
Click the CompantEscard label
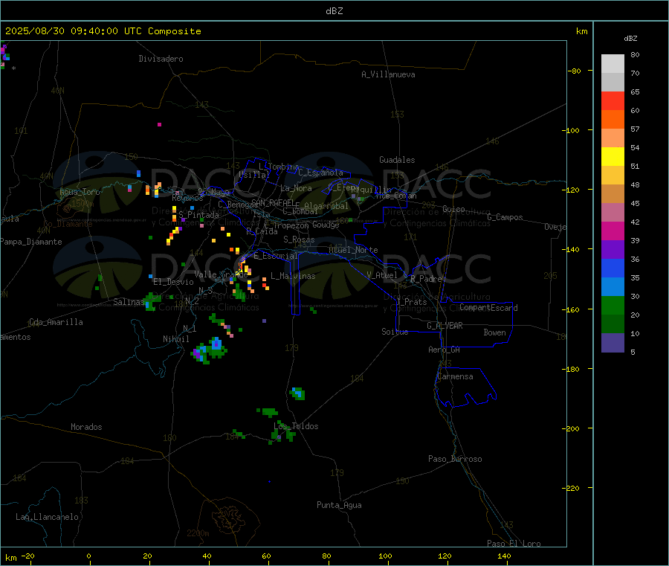(488, 308)
